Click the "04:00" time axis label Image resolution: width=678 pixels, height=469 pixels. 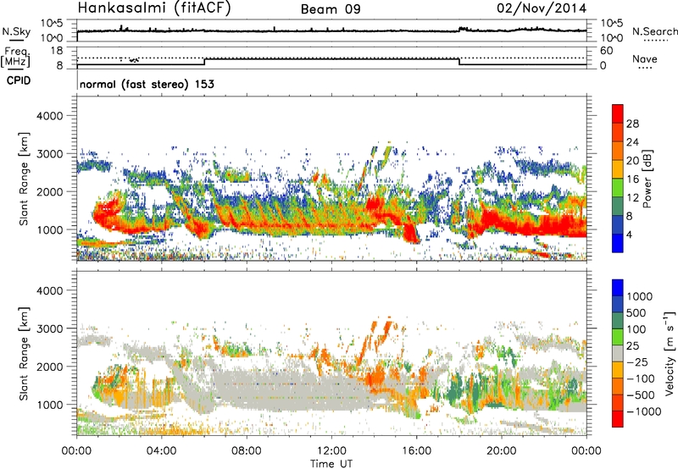click(162, 451)
